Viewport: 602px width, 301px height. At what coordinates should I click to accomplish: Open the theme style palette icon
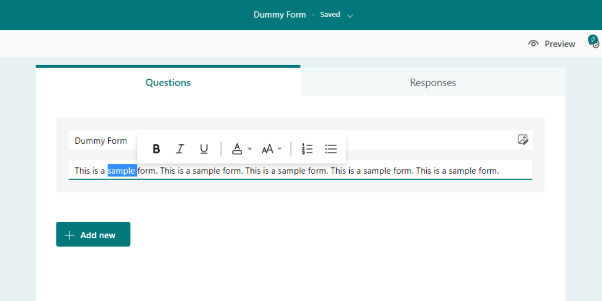point(594,41)
